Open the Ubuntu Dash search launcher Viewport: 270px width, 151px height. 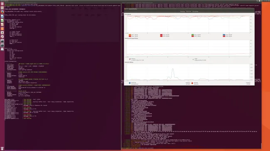pos(2,4)
